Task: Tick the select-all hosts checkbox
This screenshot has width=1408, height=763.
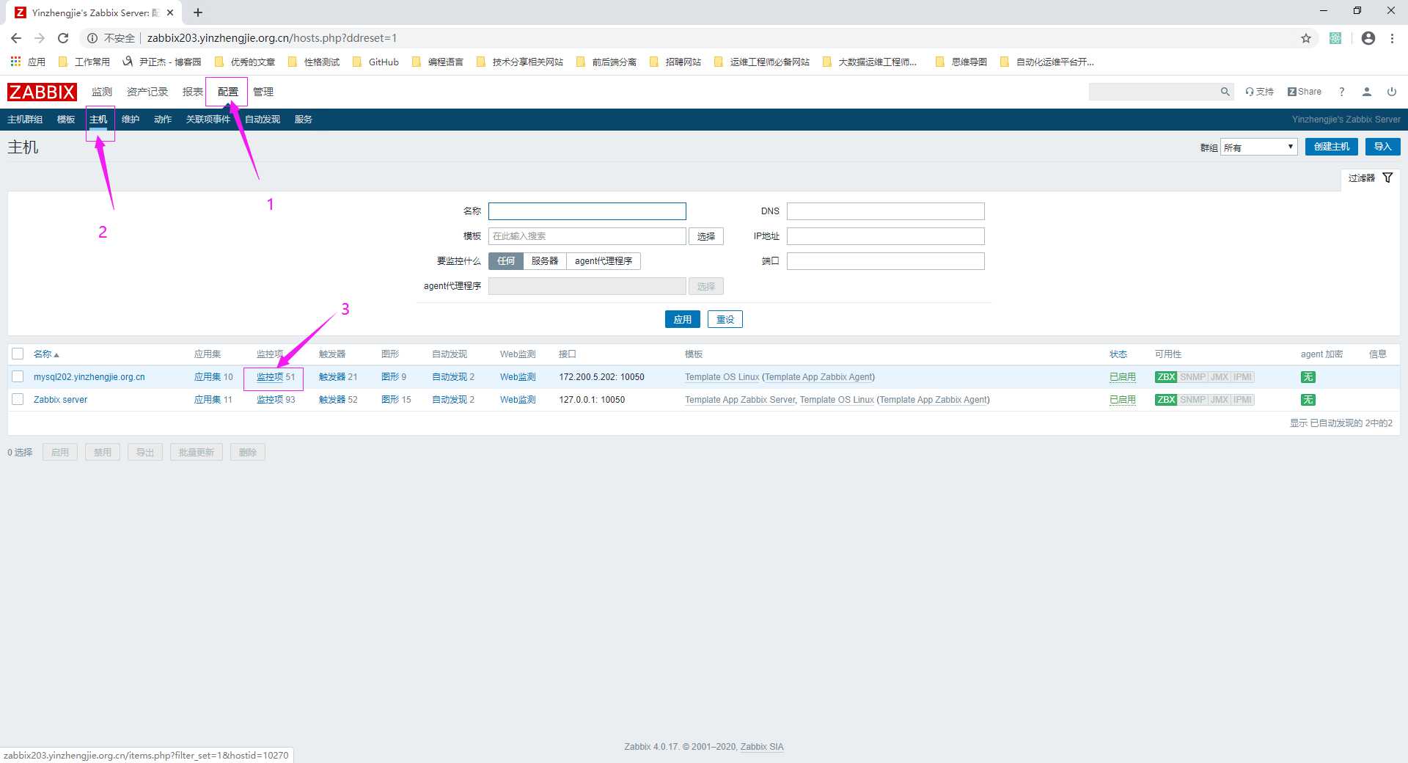Action: point(18,354)
